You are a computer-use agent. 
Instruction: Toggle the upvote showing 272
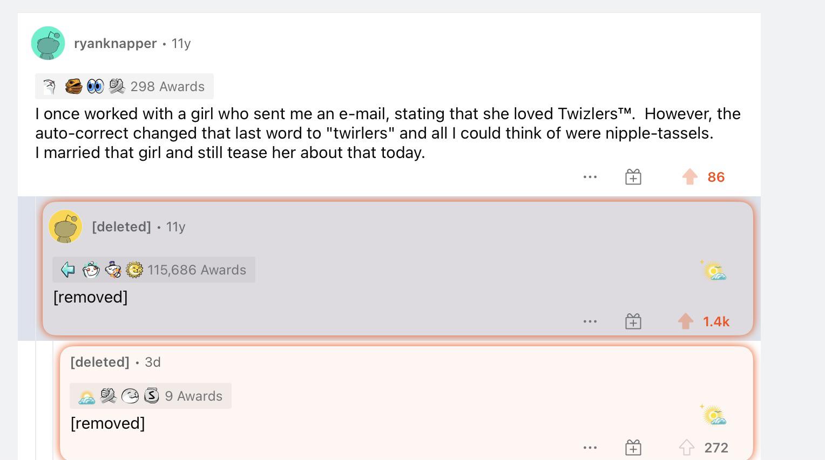(x=687, y=447)
